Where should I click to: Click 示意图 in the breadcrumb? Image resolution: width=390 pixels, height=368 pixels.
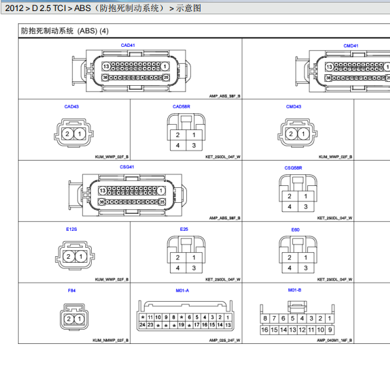[x=189, y=8]
